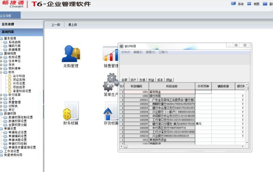
Task: Open the 财务核算 dollar icon
Action: click(x=71, y=111)
